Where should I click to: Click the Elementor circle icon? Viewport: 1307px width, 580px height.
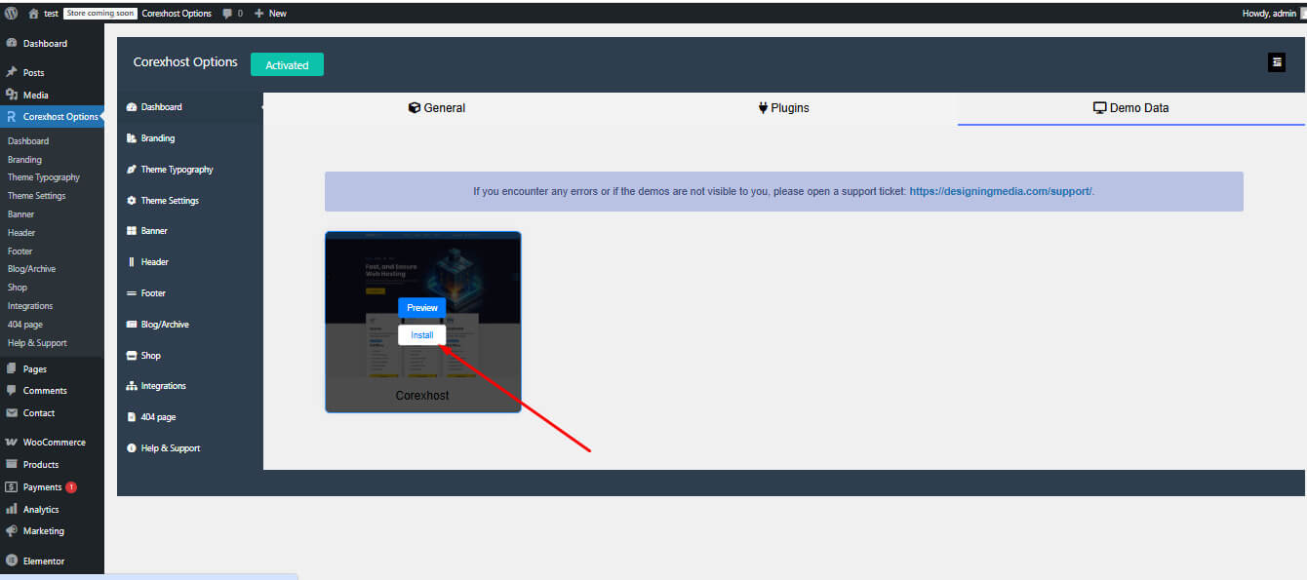(12, 561)
